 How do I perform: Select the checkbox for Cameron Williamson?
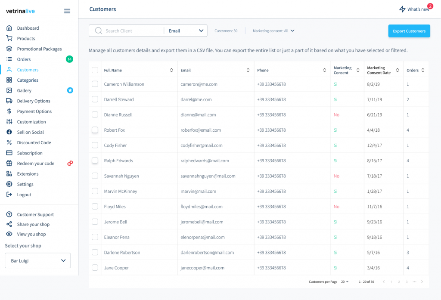95,84
